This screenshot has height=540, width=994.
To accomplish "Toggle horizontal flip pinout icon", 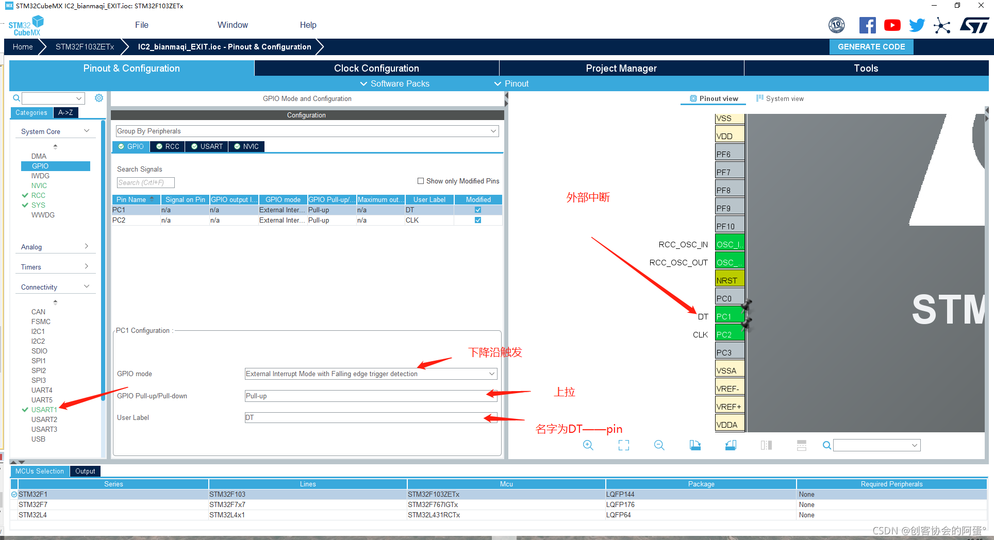I will (766, 445).
